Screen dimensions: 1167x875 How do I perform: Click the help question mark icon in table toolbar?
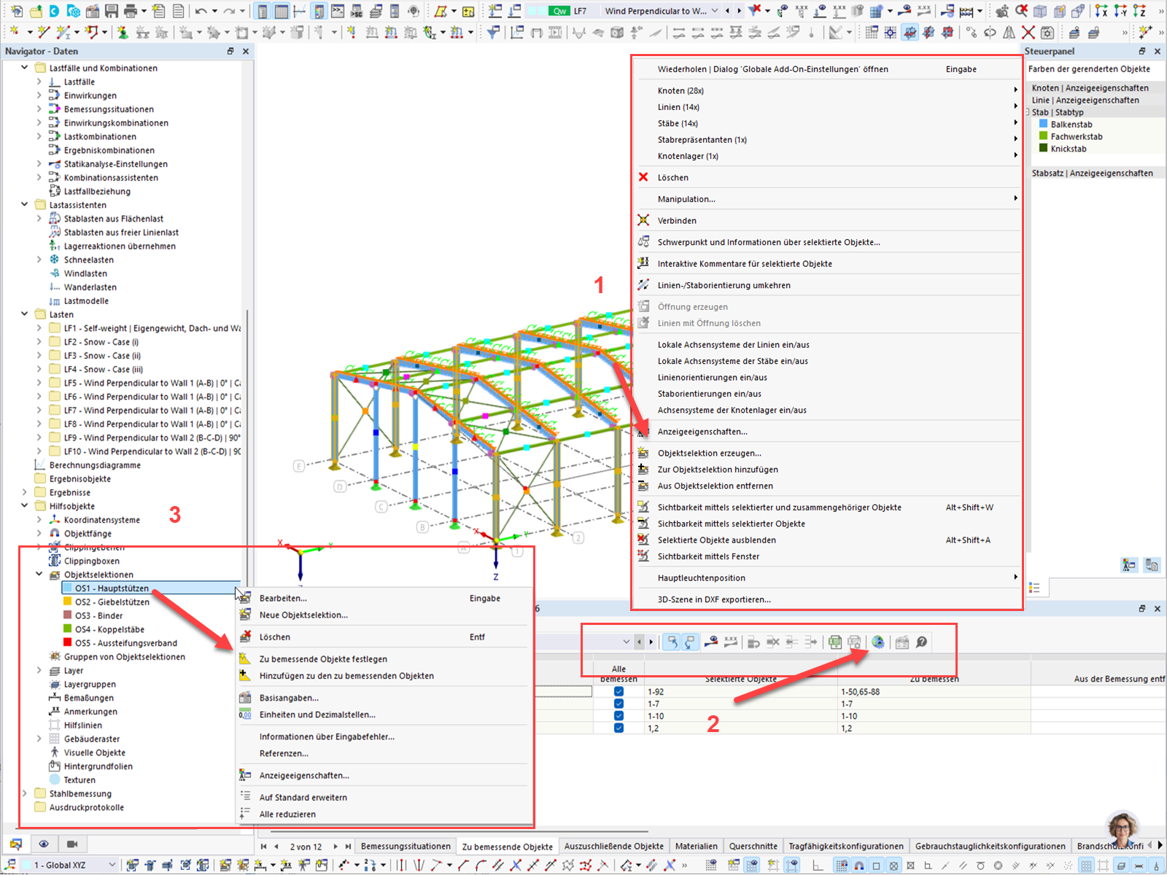(921, 642)
